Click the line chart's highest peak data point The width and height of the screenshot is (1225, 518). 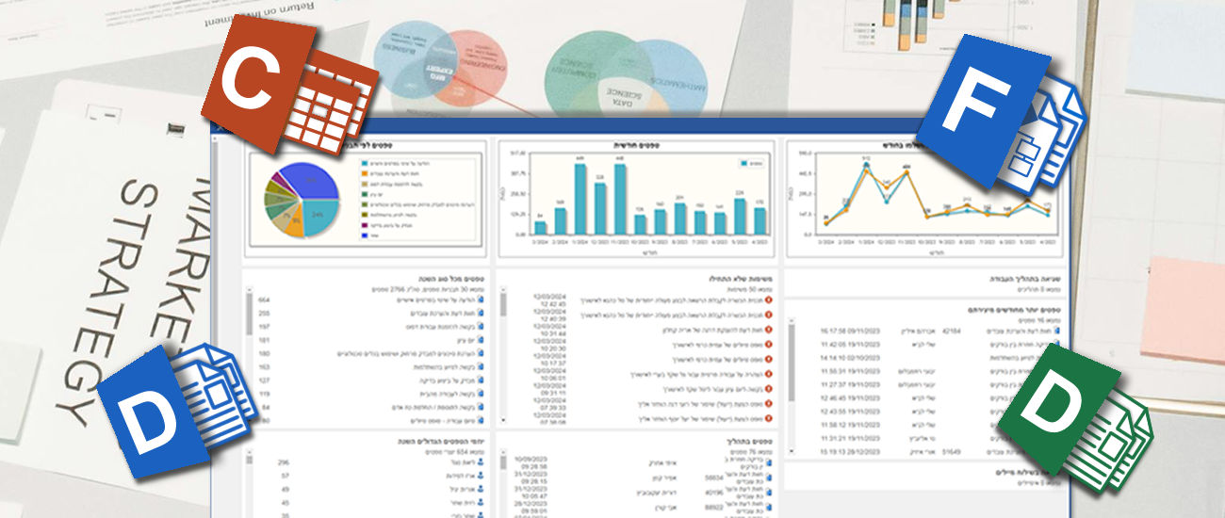864,163
